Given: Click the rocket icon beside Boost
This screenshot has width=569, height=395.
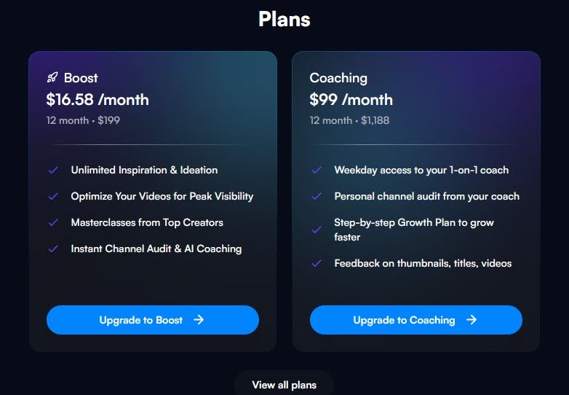Looking at the screenshot, I should pos(52,77).
